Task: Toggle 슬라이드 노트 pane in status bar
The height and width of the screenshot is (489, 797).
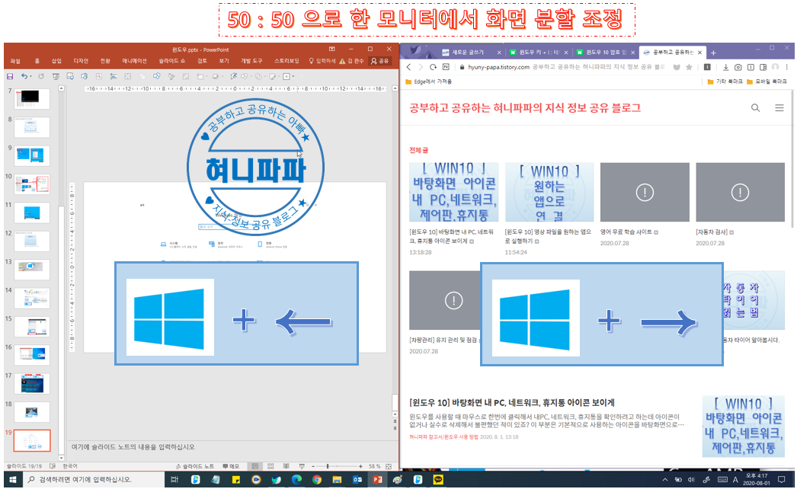Action: (x=194, y=466)
